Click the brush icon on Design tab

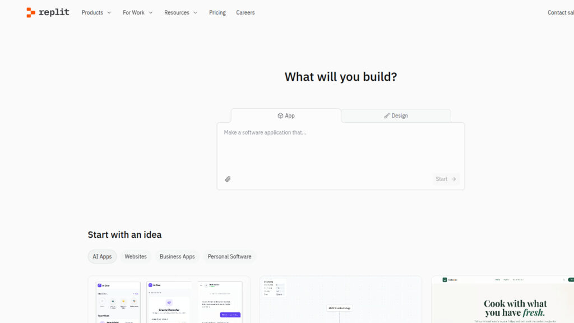(387, 116)
